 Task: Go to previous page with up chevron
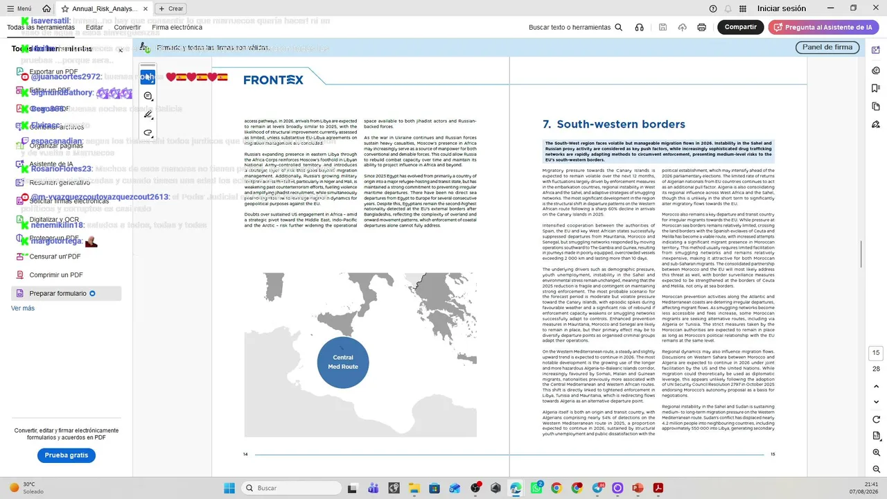[876, 386]
